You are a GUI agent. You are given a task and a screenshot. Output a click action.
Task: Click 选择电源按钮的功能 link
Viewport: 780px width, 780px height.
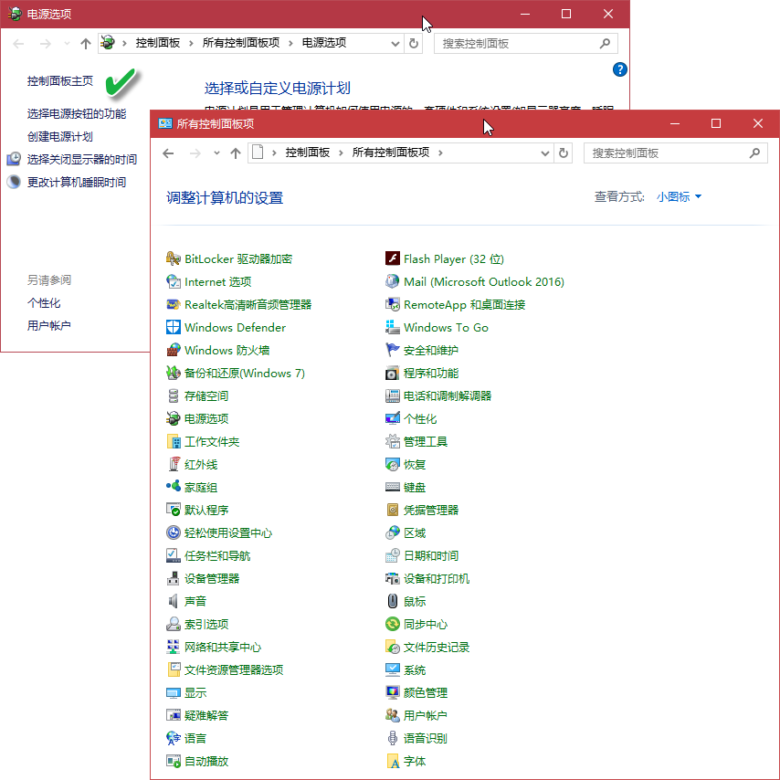point(77,114)
